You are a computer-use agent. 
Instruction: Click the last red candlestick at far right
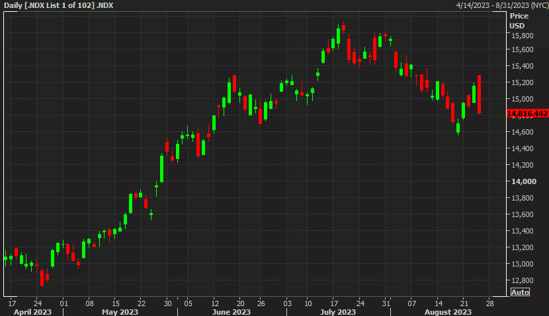[x=479, y=94]
